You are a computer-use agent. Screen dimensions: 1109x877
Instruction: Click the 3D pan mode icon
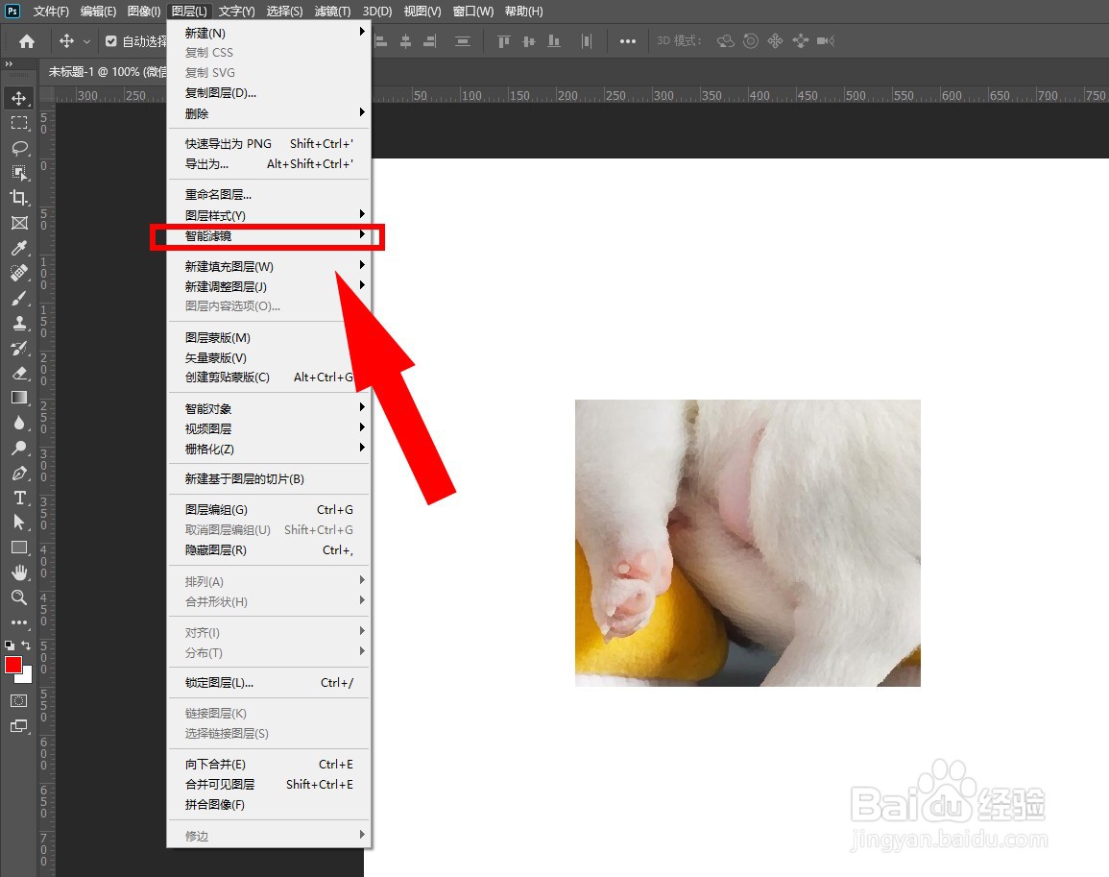tap(775, 41)
